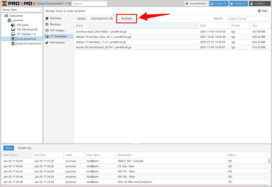272x187 pixels.
Task: Click the Help question mark icon
Action: 259,11
